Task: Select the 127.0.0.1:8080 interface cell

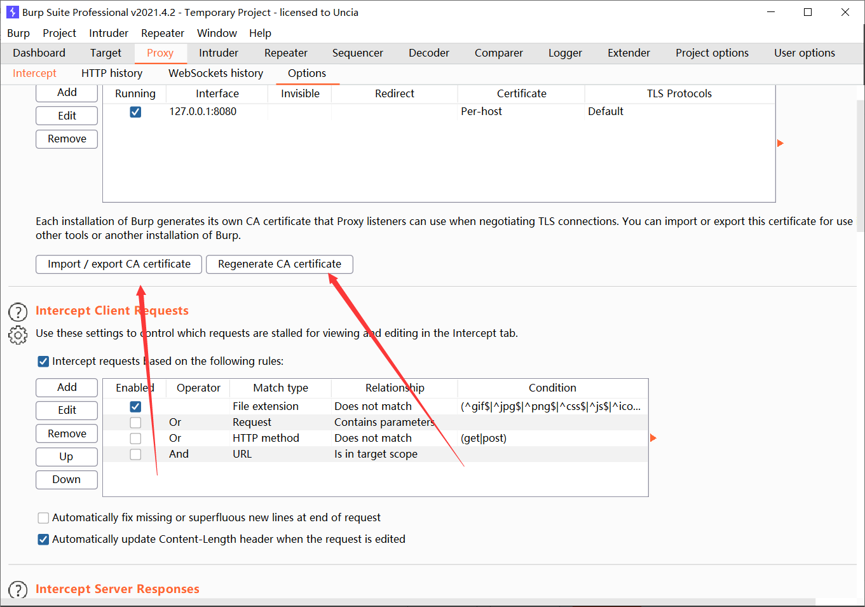Action: coord(217,112)
